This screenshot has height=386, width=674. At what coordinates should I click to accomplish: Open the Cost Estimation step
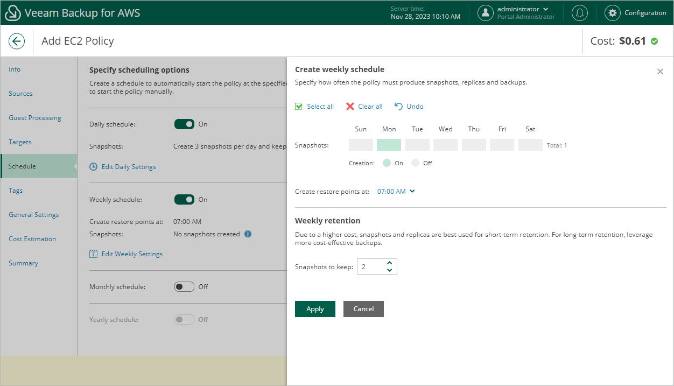coord(39,239)
